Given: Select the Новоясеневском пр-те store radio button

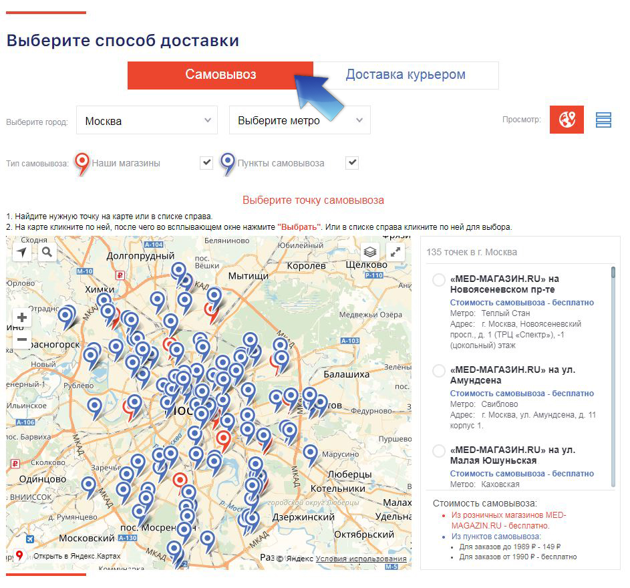Looking at the screenshot, I should tap(439, 280).
